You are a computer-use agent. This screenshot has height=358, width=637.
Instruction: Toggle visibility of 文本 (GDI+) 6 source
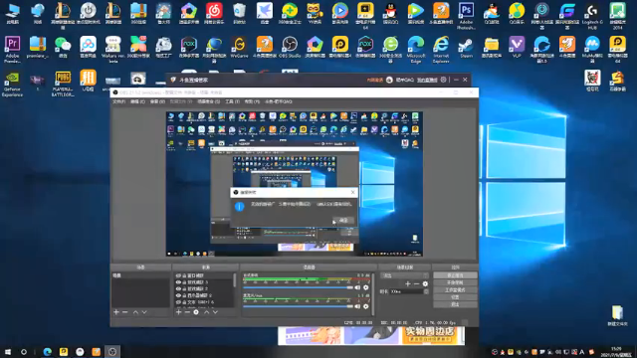(178, 302)
